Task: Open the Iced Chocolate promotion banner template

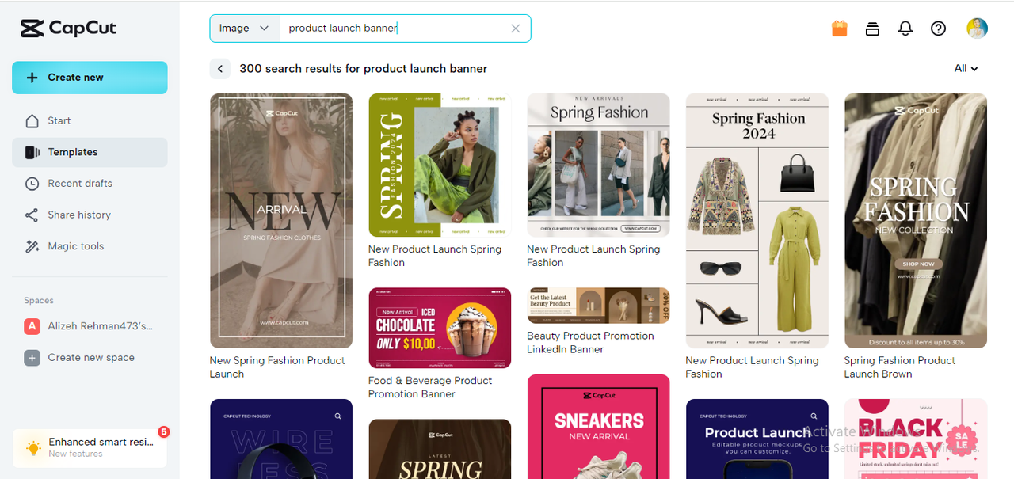Action: (440, 329)
